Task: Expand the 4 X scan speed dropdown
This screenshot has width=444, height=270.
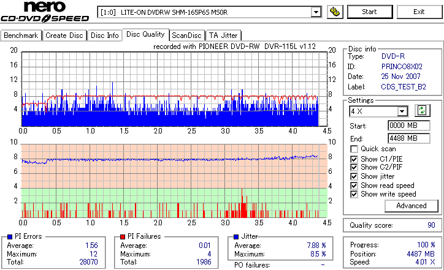Action: point(402,111)
